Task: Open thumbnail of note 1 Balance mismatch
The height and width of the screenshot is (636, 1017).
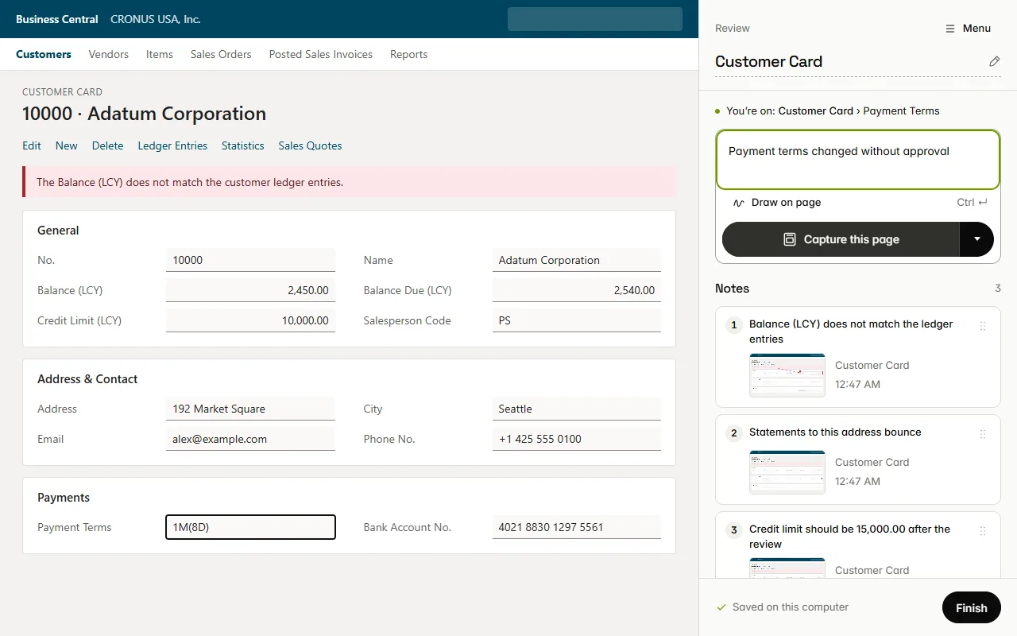Action: tap(787, 375)
